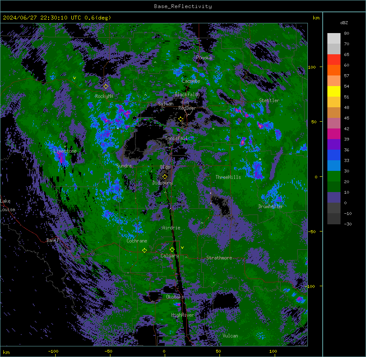Click the RedDeer city label
Screen dimensions: 366x357
(x=187, y=108)
